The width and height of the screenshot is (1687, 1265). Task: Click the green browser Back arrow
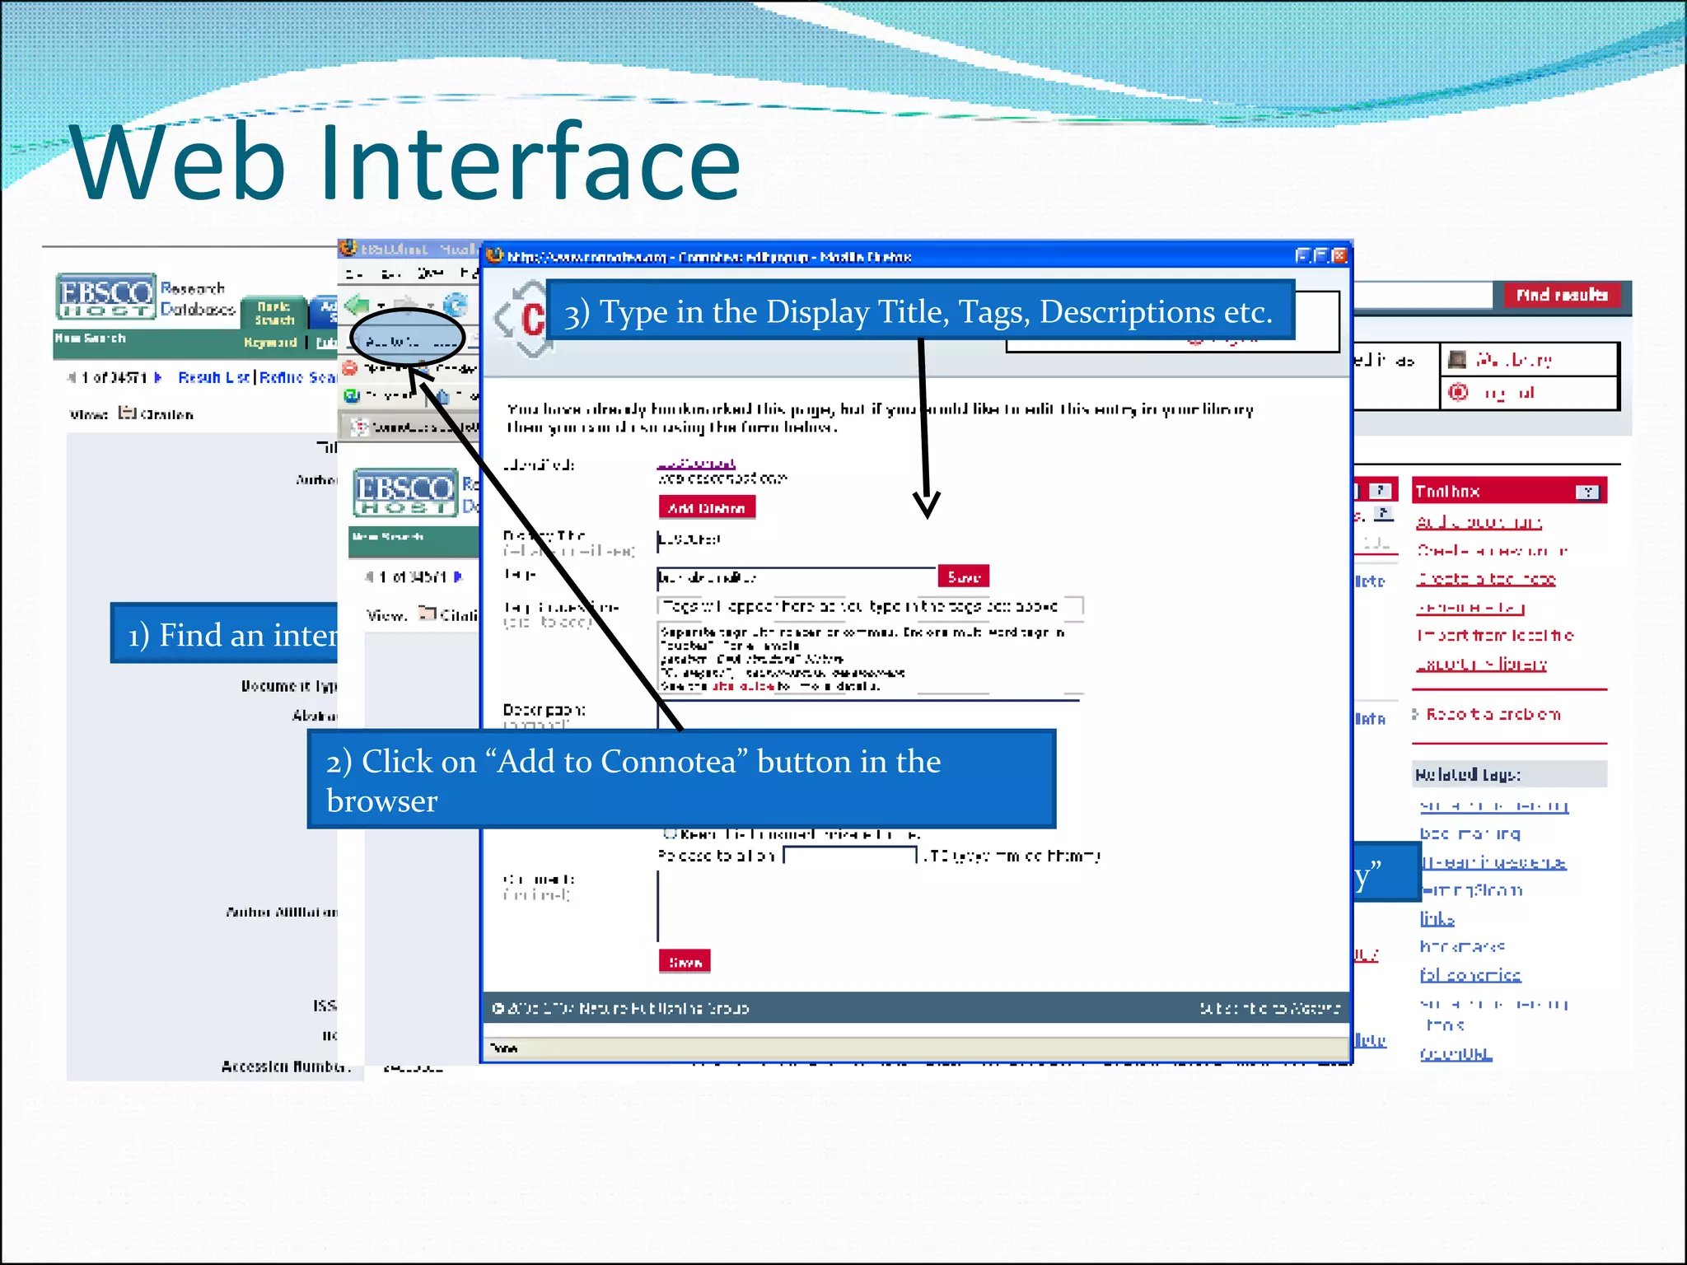tap(357, 306)
